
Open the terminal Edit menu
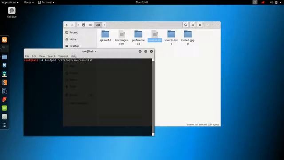(x=34, y=56)
